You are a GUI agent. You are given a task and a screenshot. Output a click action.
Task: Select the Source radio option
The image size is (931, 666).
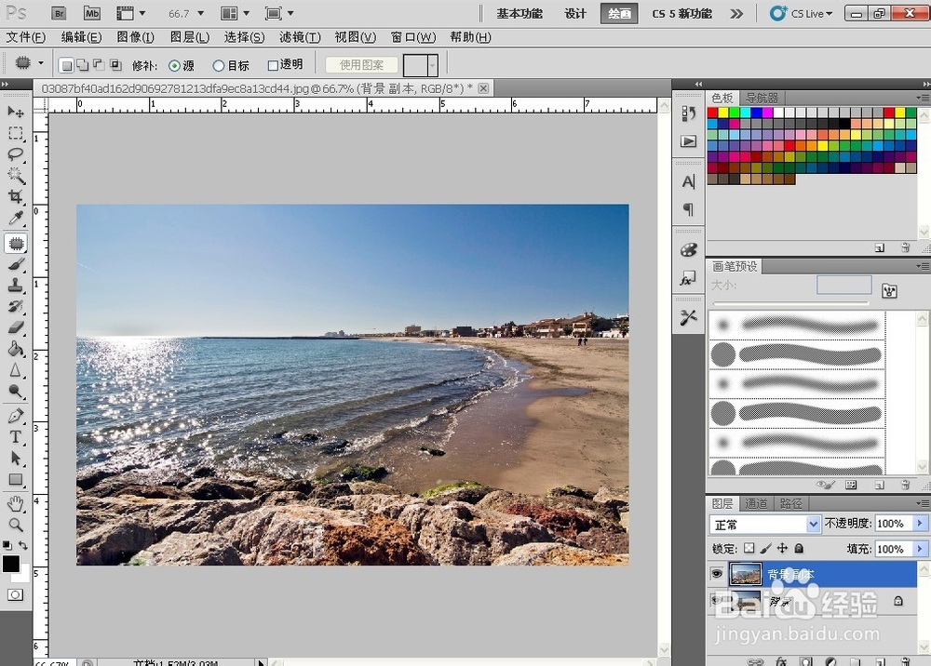point(174,66)
